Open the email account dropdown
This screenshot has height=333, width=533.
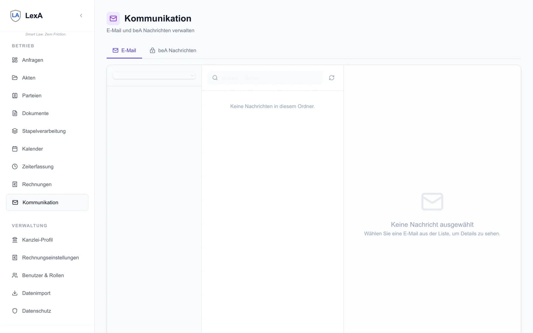(x=154, y=75)
